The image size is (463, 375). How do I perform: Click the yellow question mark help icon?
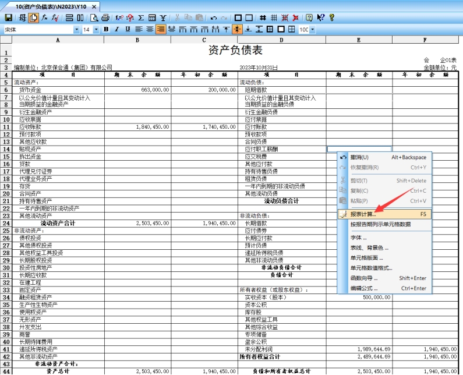[331, 18]
